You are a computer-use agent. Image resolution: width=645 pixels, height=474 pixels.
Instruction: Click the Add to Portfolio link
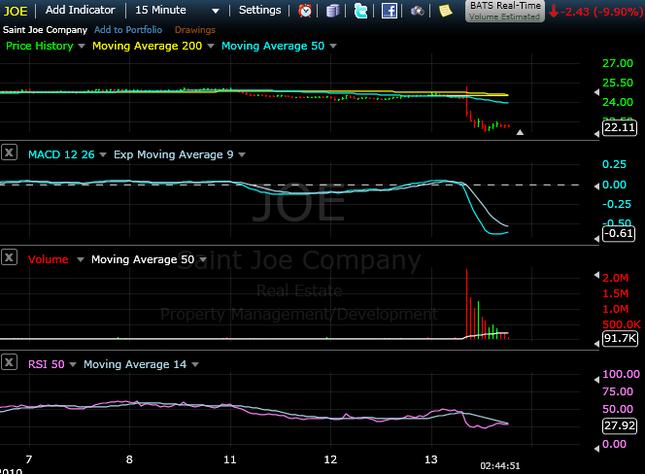[x=128, y=29]
